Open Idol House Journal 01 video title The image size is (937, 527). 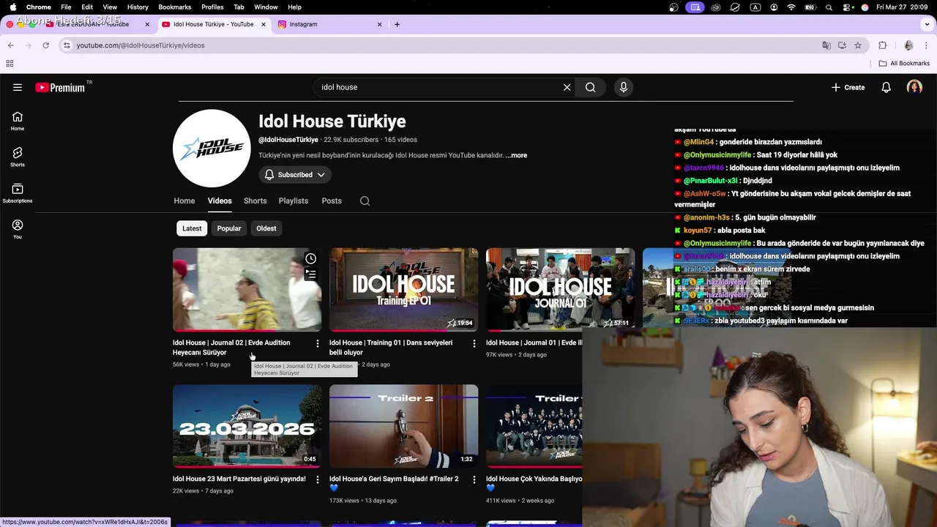(x=534, y=343)
